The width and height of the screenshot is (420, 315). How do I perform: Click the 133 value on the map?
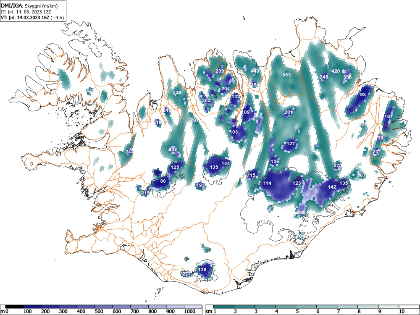point(236,97)
